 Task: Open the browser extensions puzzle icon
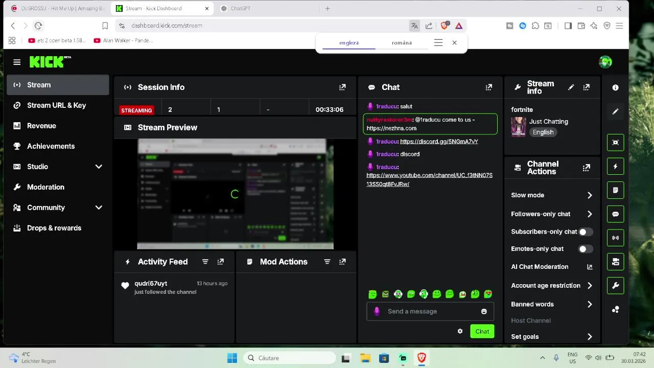(535, 26)
